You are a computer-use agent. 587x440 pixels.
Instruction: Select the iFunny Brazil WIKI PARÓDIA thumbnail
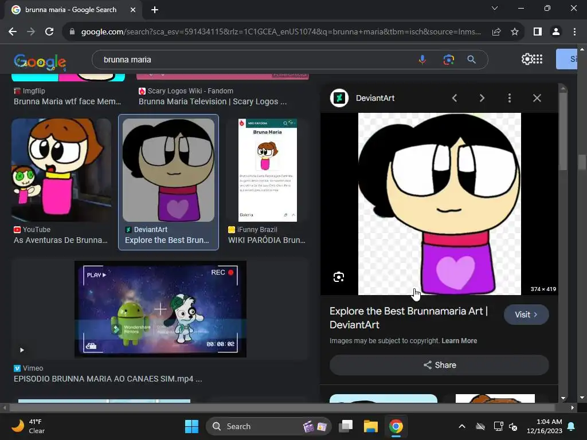(x=267, y=170)
